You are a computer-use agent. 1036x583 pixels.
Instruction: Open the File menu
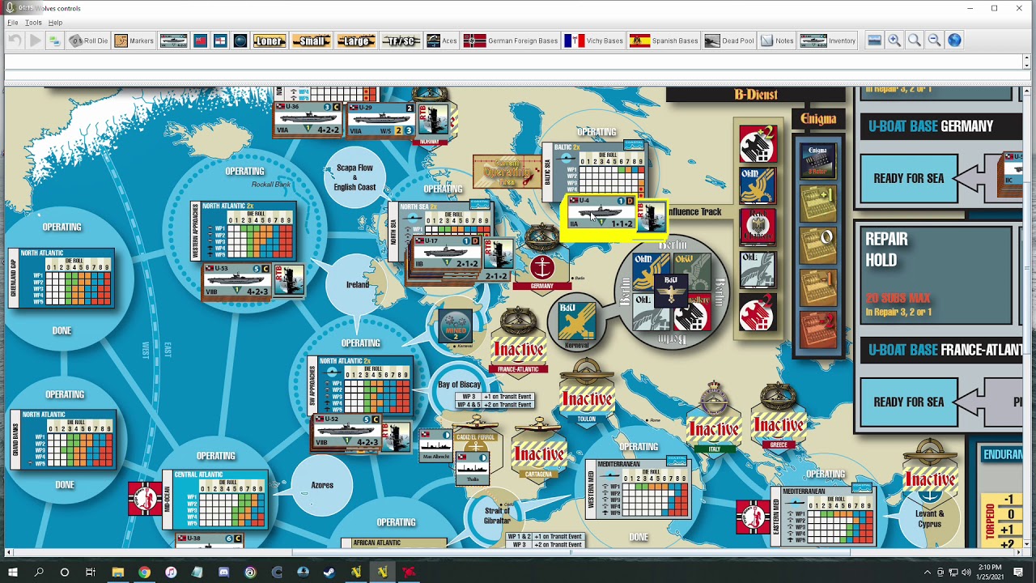pos(13,23)
